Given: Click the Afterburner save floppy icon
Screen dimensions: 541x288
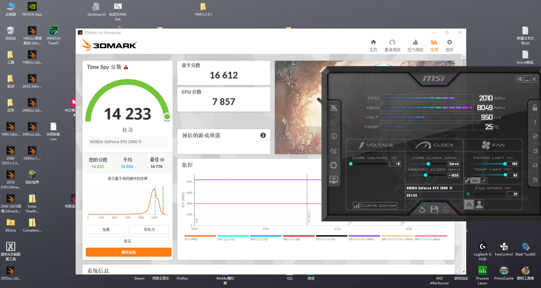Looking at the screenshot, I should pyautogui.click(x=434, y=209).
